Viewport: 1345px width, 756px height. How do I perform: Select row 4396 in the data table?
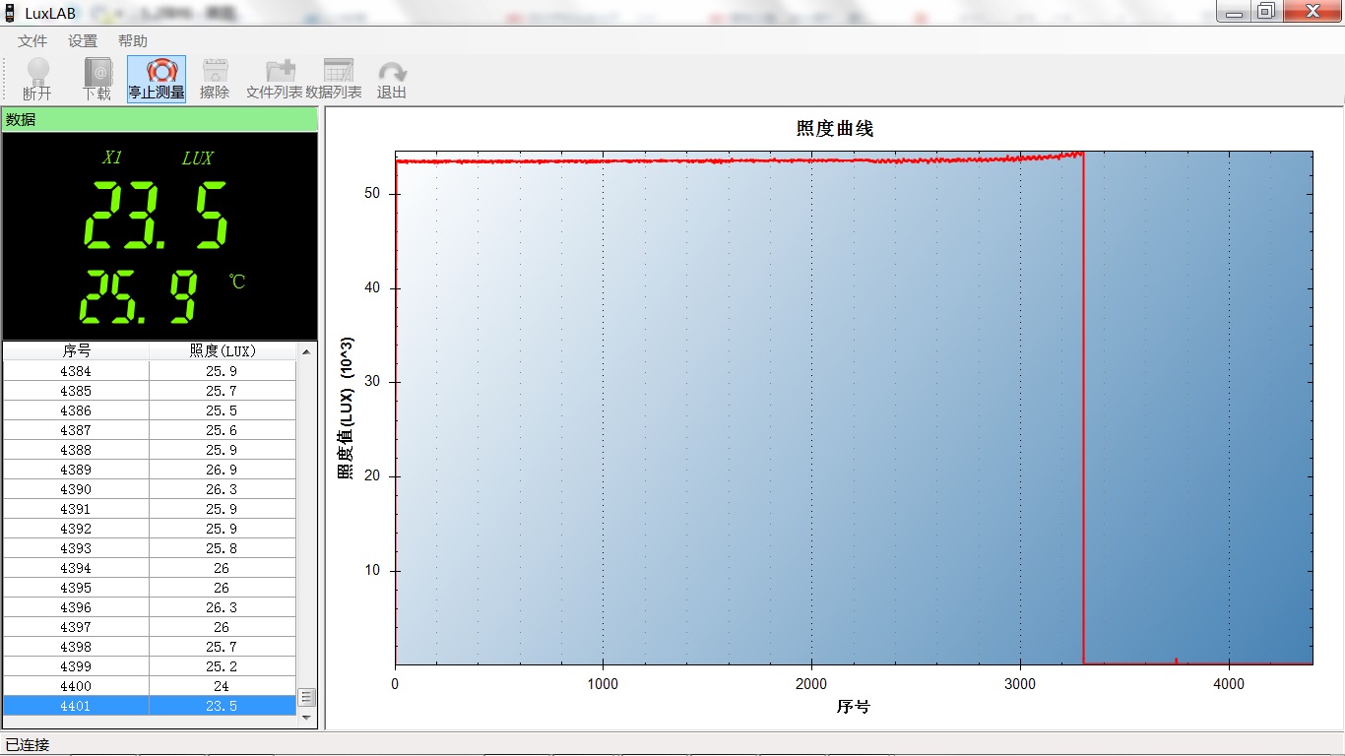[150, 607]
